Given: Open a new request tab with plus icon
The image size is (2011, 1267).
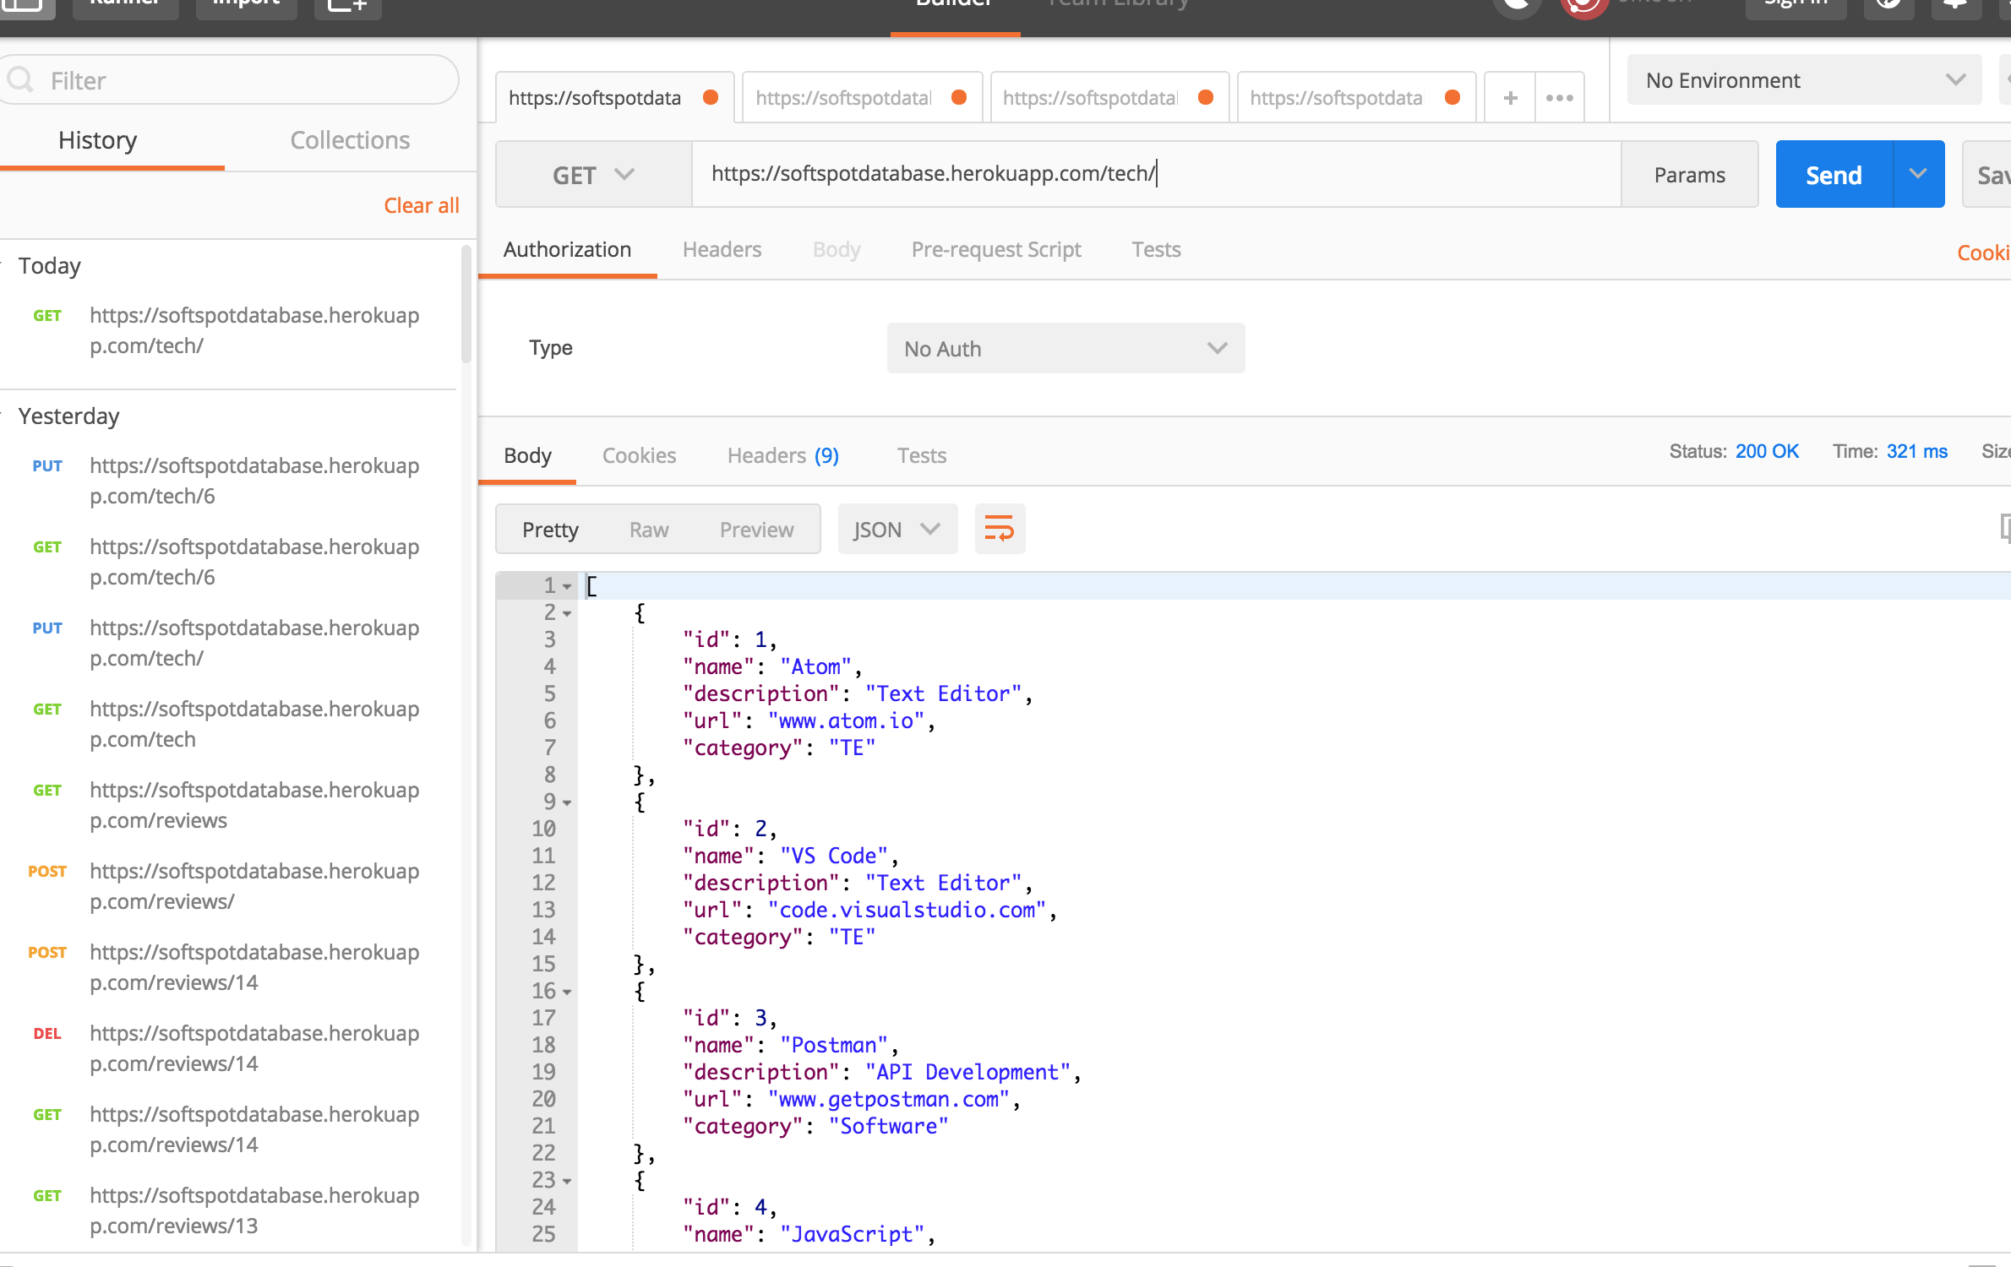Looking at the screenshot, I should pos(1510,98).
